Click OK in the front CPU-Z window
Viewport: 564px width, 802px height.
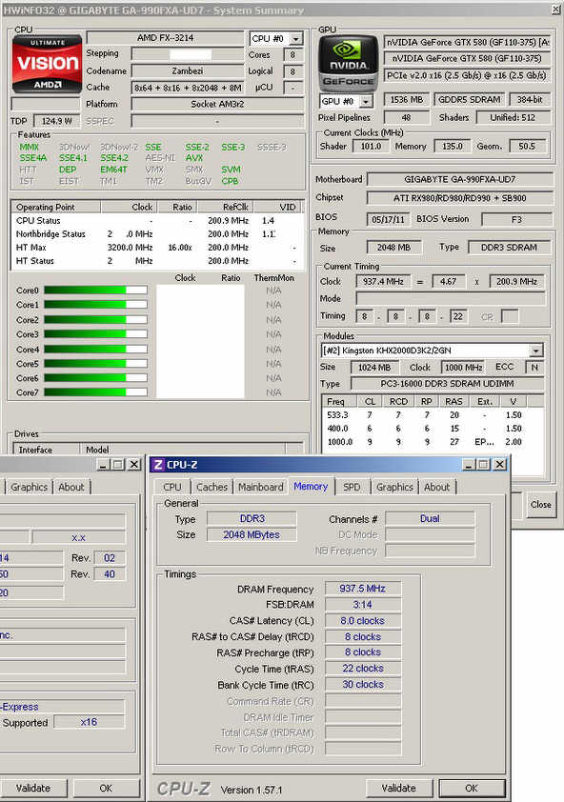(472, 788)
